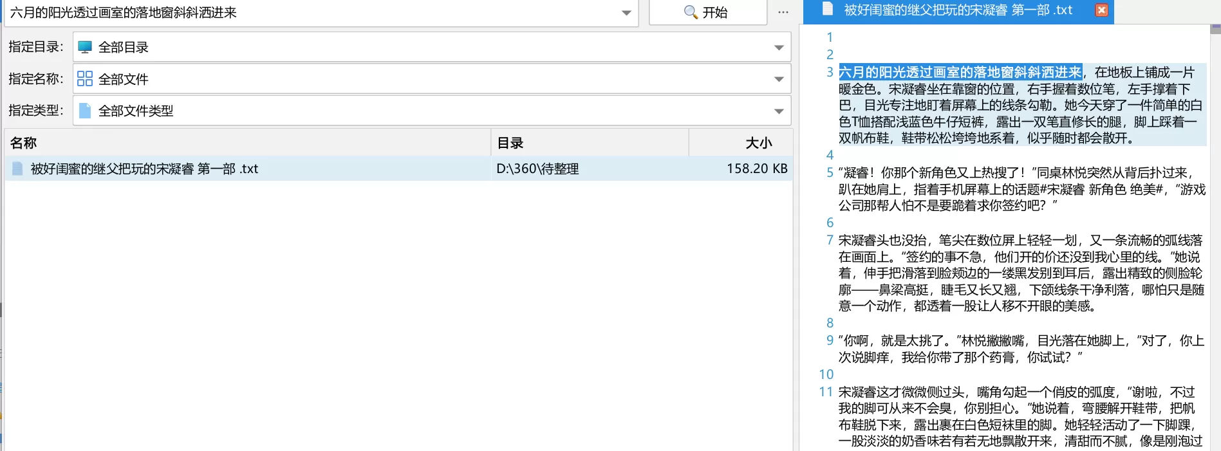Click the magnifier icon on 开始 button
Viewport: 1221px width, 451px height.
[691, 12]
